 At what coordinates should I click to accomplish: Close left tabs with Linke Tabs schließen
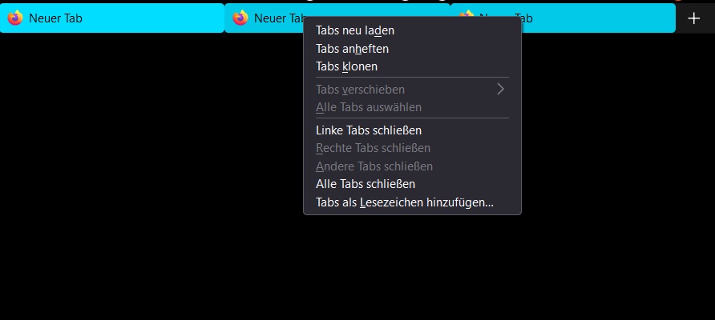(x=369, y=130)
